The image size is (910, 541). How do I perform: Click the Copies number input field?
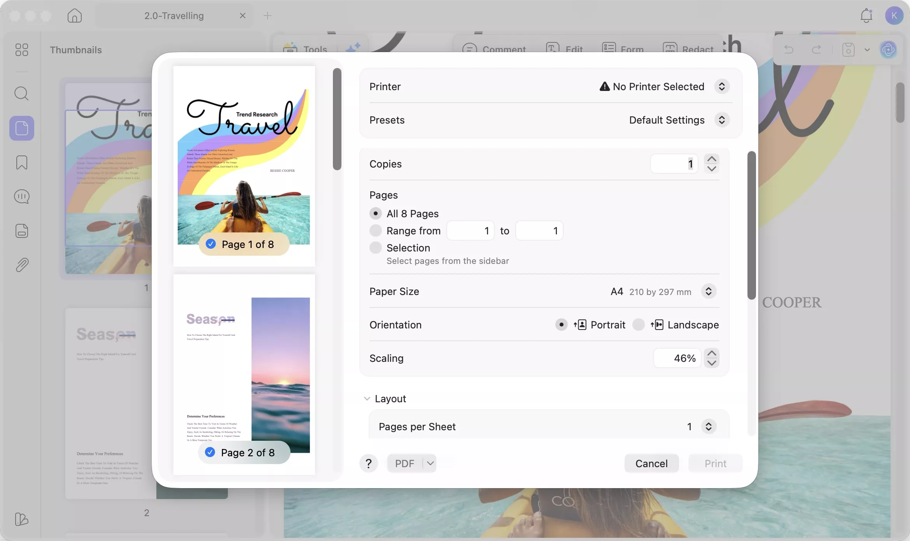[674, 164]
